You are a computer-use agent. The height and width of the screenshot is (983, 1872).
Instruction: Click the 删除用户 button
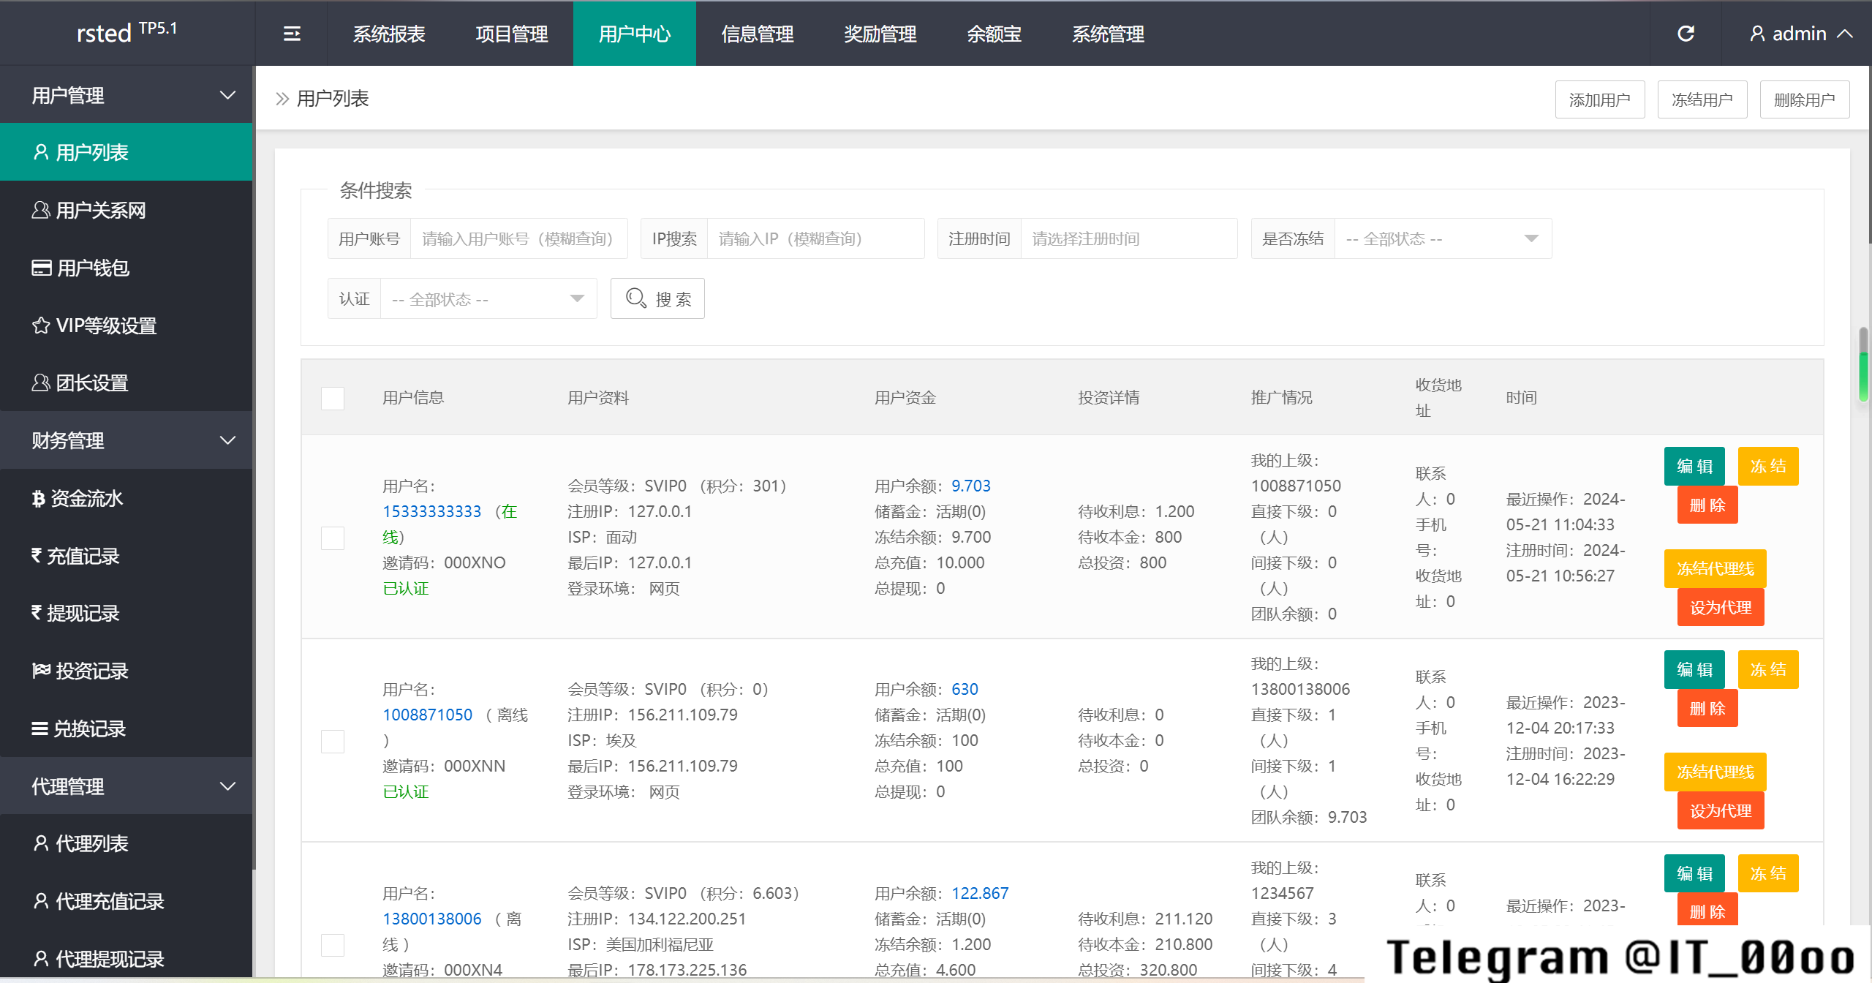[x=1805, y=99]
